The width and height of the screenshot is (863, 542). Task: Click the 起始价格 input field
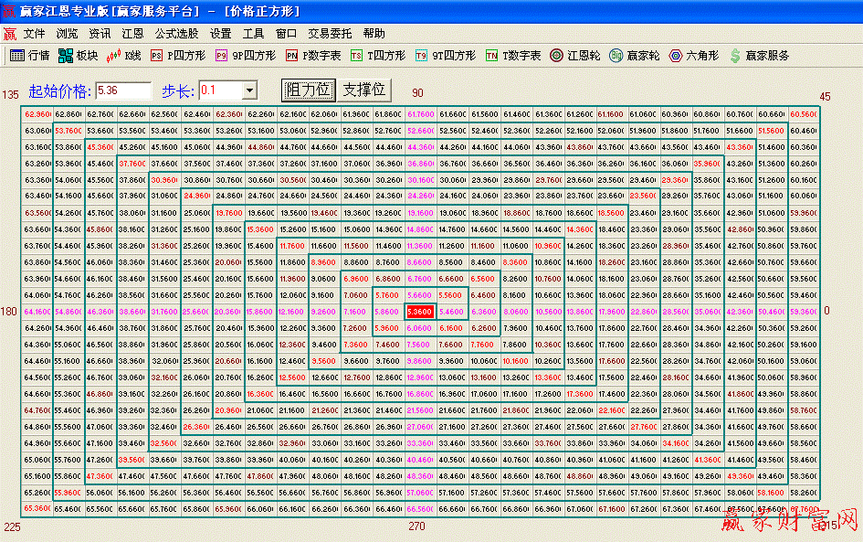(x=123, y=90)
